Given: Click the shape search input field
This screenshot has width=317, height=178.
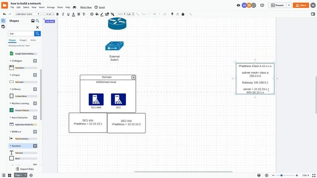Looking at the screenshot, I should [21, 34].
